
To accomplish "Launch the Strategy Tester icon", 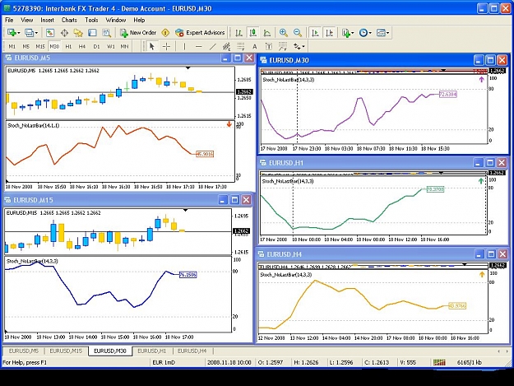I will (x=106, y=32).
